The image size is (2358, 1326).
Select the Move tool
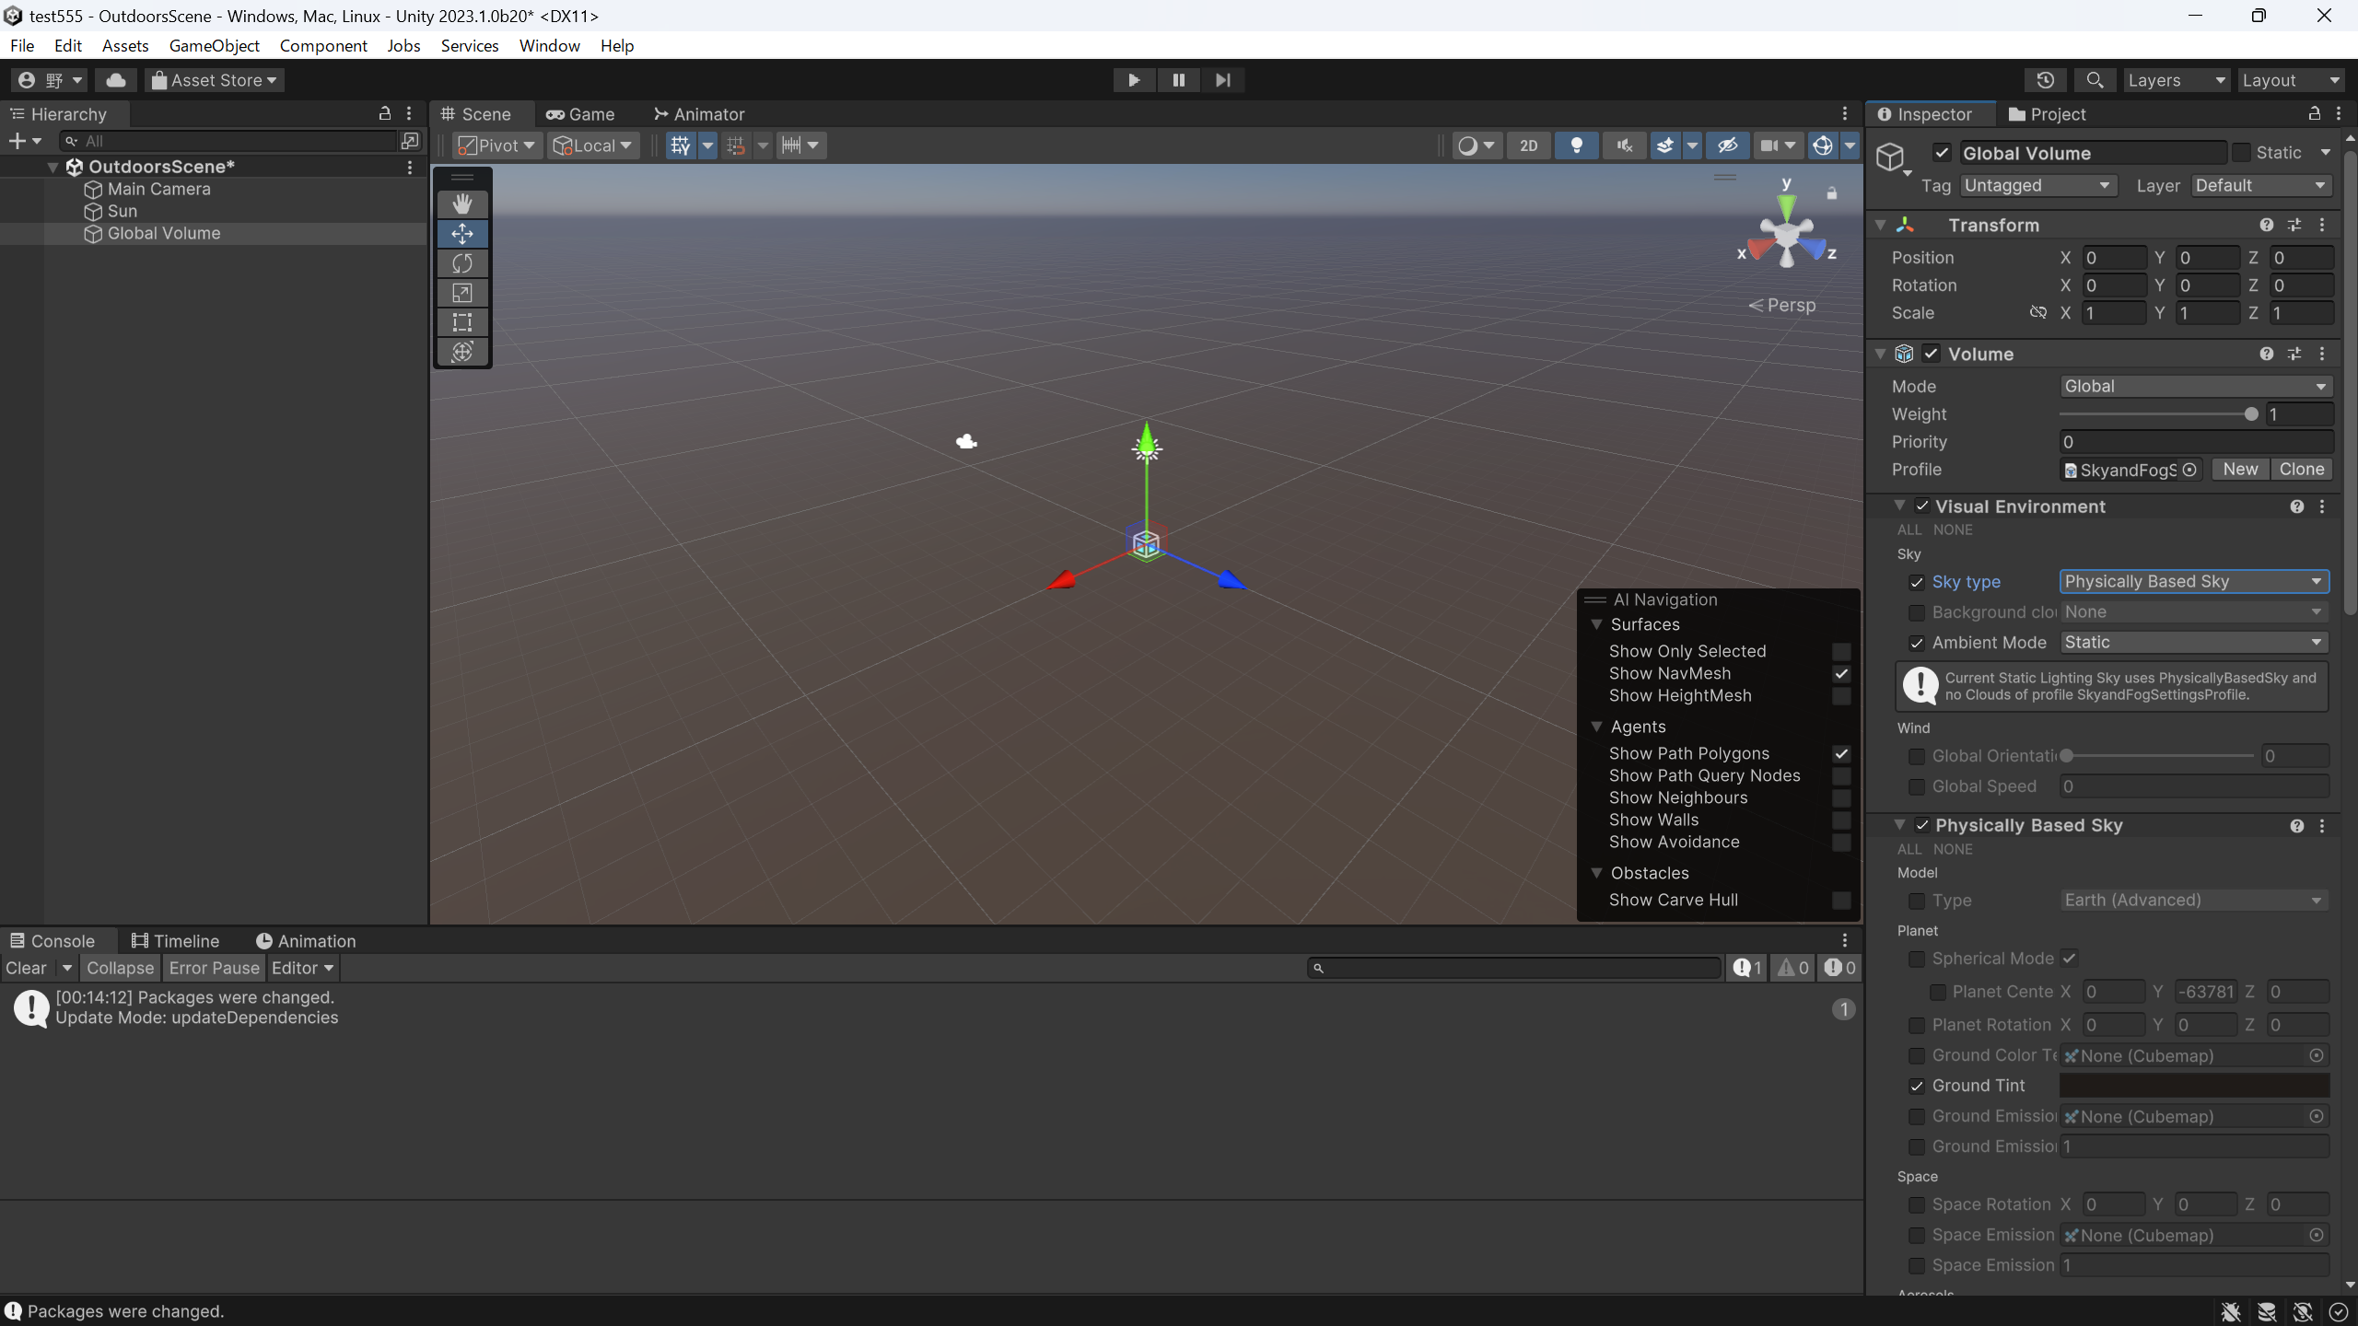(462, 233)
